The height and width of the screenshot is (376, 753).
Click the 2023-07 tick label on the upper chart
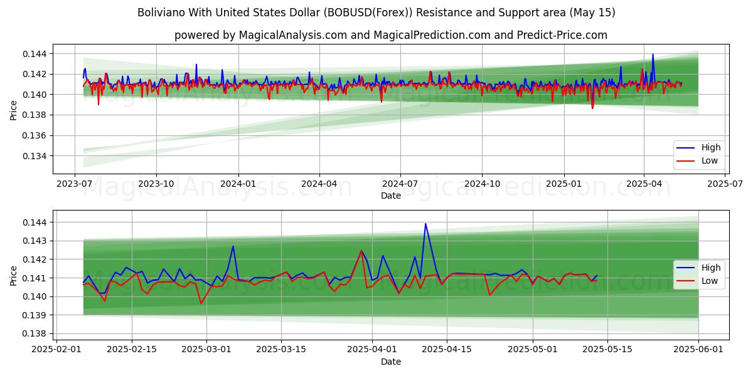(x=75, y=184)
